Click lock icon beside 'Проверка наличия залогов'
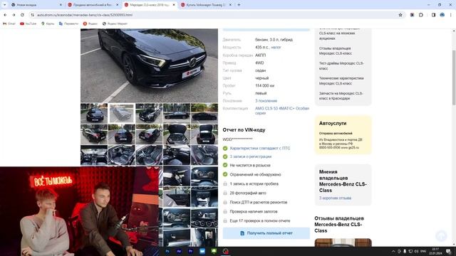The image size is (456, 256). [x=225, y=212]
